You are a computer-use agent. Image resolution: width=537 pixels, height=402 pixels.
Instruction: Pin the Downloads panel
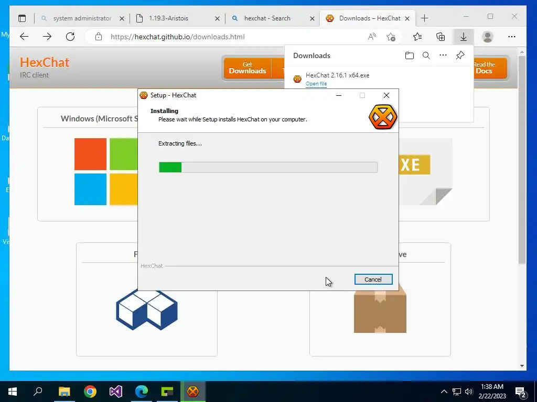(x=460, y=55)
